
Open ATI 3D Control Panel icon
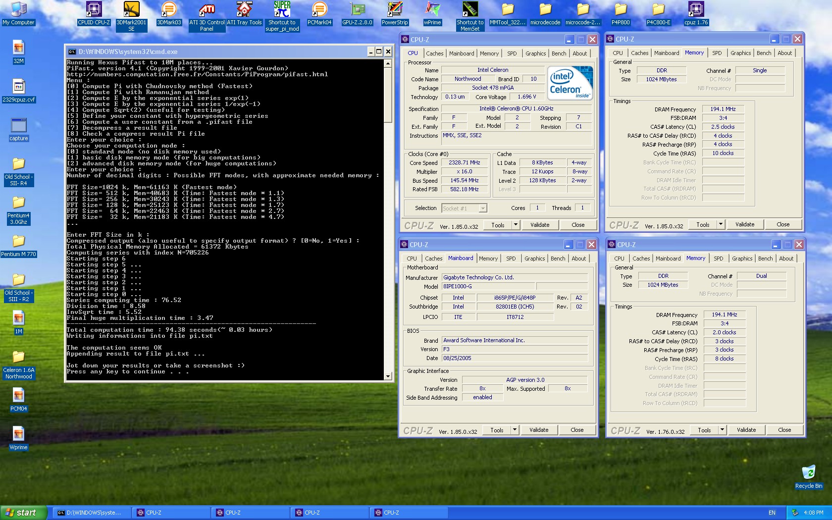coord(207,17)
